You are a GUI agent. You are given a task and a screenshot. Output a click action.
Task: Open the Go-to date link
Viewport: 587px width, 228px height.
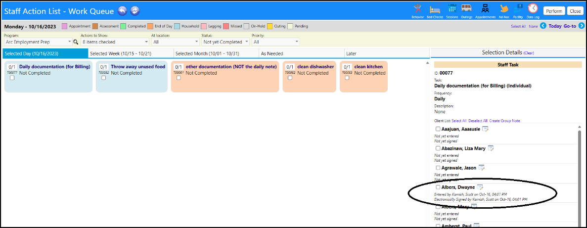[570, 26]
